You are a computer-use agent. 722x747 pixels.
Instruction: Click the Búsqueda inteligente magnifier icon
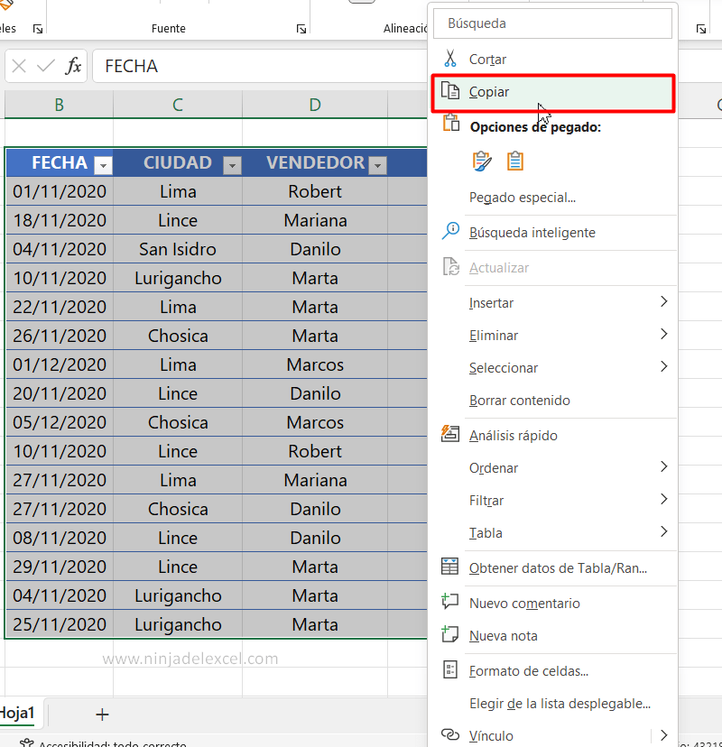449,230
